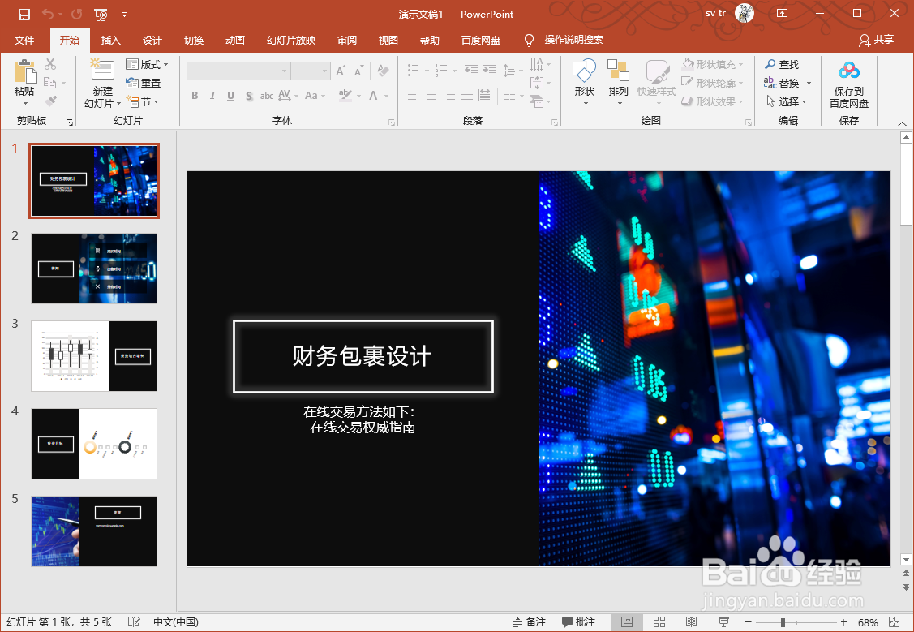This screenshot has height=632, width=914.
Task: Open Select (选择) dropdown
Action: (x=786, y=101)
